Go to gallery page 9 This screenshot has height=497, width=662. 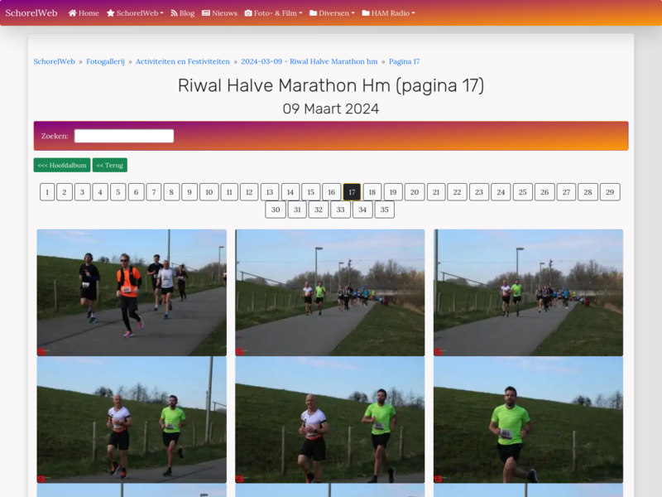click(x=189, y=192)
